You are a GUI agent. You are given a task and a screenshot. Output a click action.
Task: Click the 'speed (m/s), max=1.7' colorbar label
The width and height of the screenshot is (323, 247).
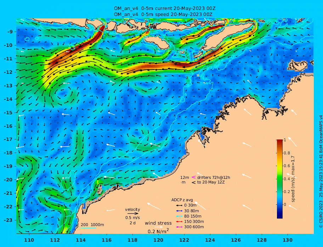[x=293, y=179]
